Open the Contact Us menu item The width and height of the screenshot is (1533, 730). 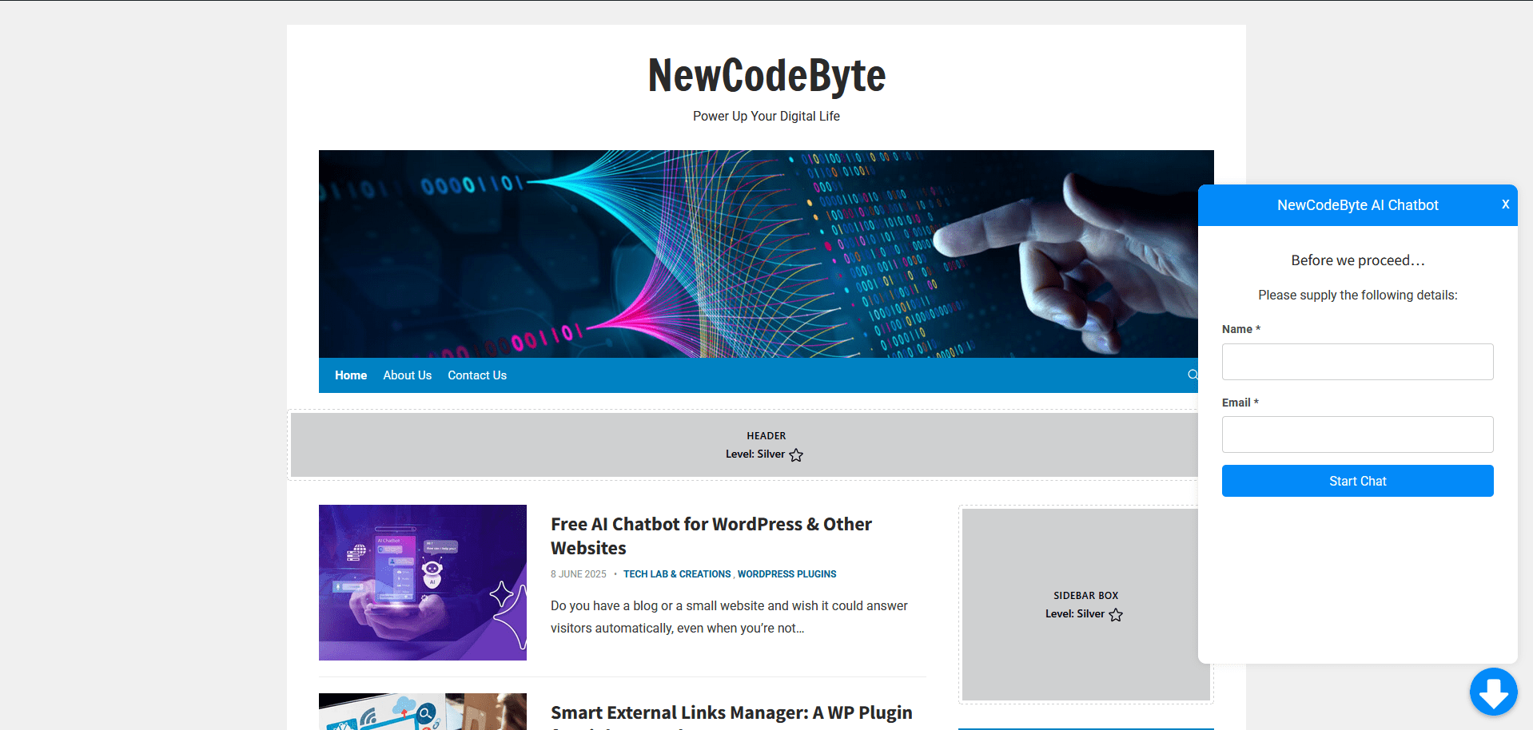point(477,375)
